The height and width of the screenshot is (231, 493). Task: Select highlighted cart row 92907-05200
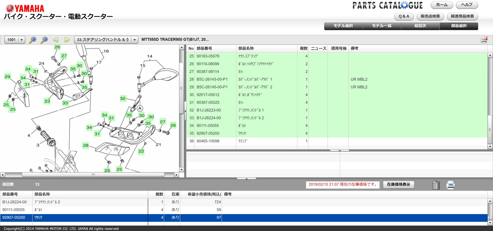tap(244, 218)
